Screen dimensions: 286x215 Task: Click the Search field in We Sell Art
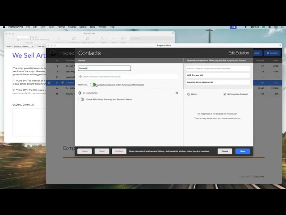(151, 39)
